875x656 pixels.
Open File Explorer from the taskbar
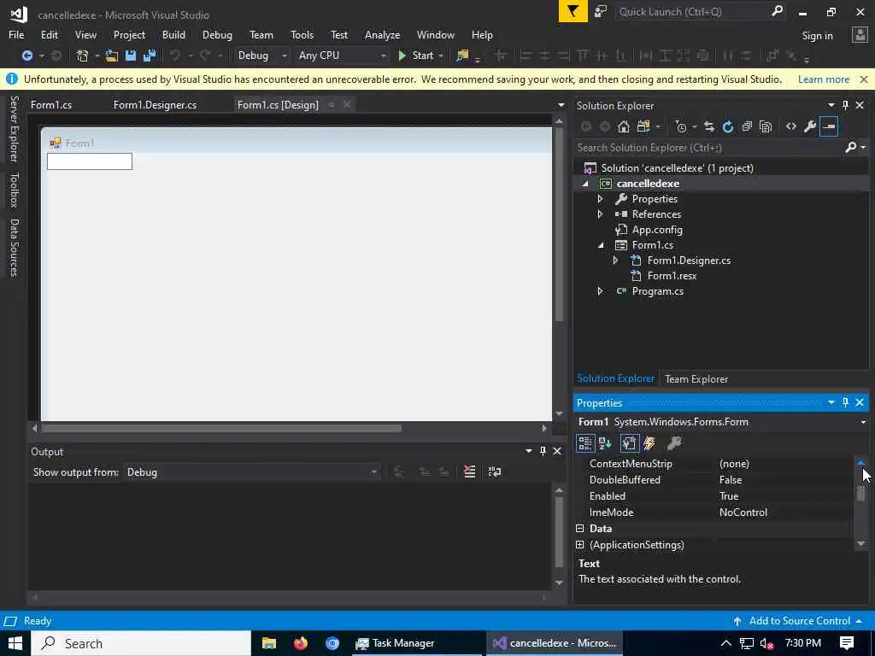pyautogui.click(x=269, y=643)
